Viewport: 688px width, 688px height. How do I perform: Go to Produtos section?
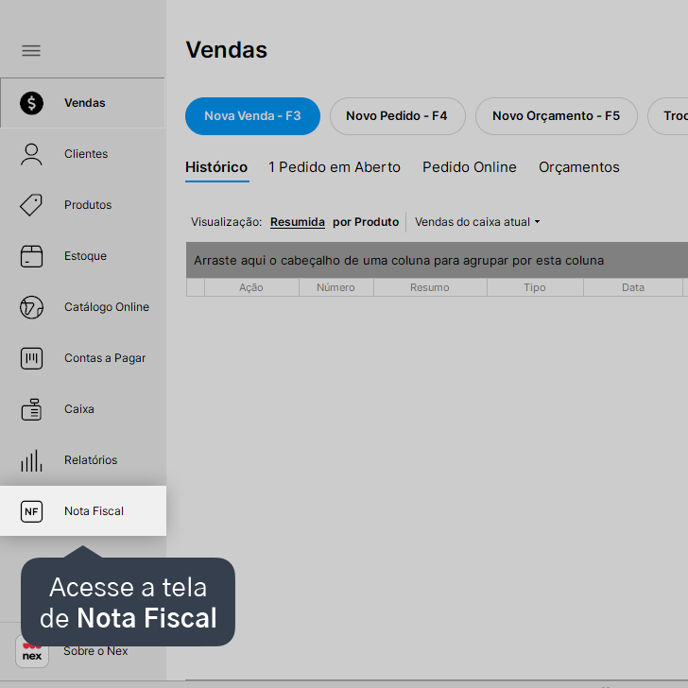coord(82,205)
